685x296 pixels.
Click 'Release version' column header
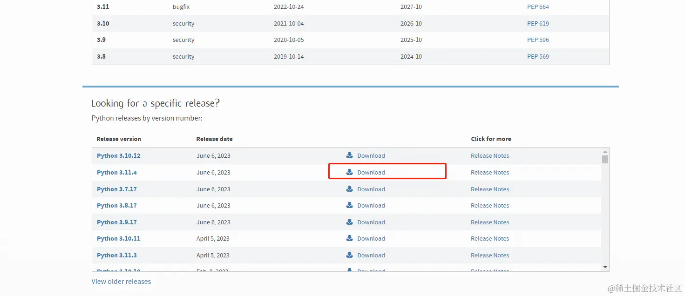(x=119, y=139)
